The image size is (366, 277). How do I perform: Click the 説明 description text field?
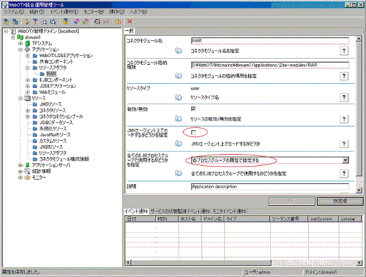(269, 186)
